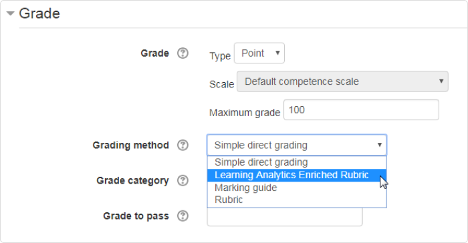Click the Grading method dropdown arrow

click(380, 145)
